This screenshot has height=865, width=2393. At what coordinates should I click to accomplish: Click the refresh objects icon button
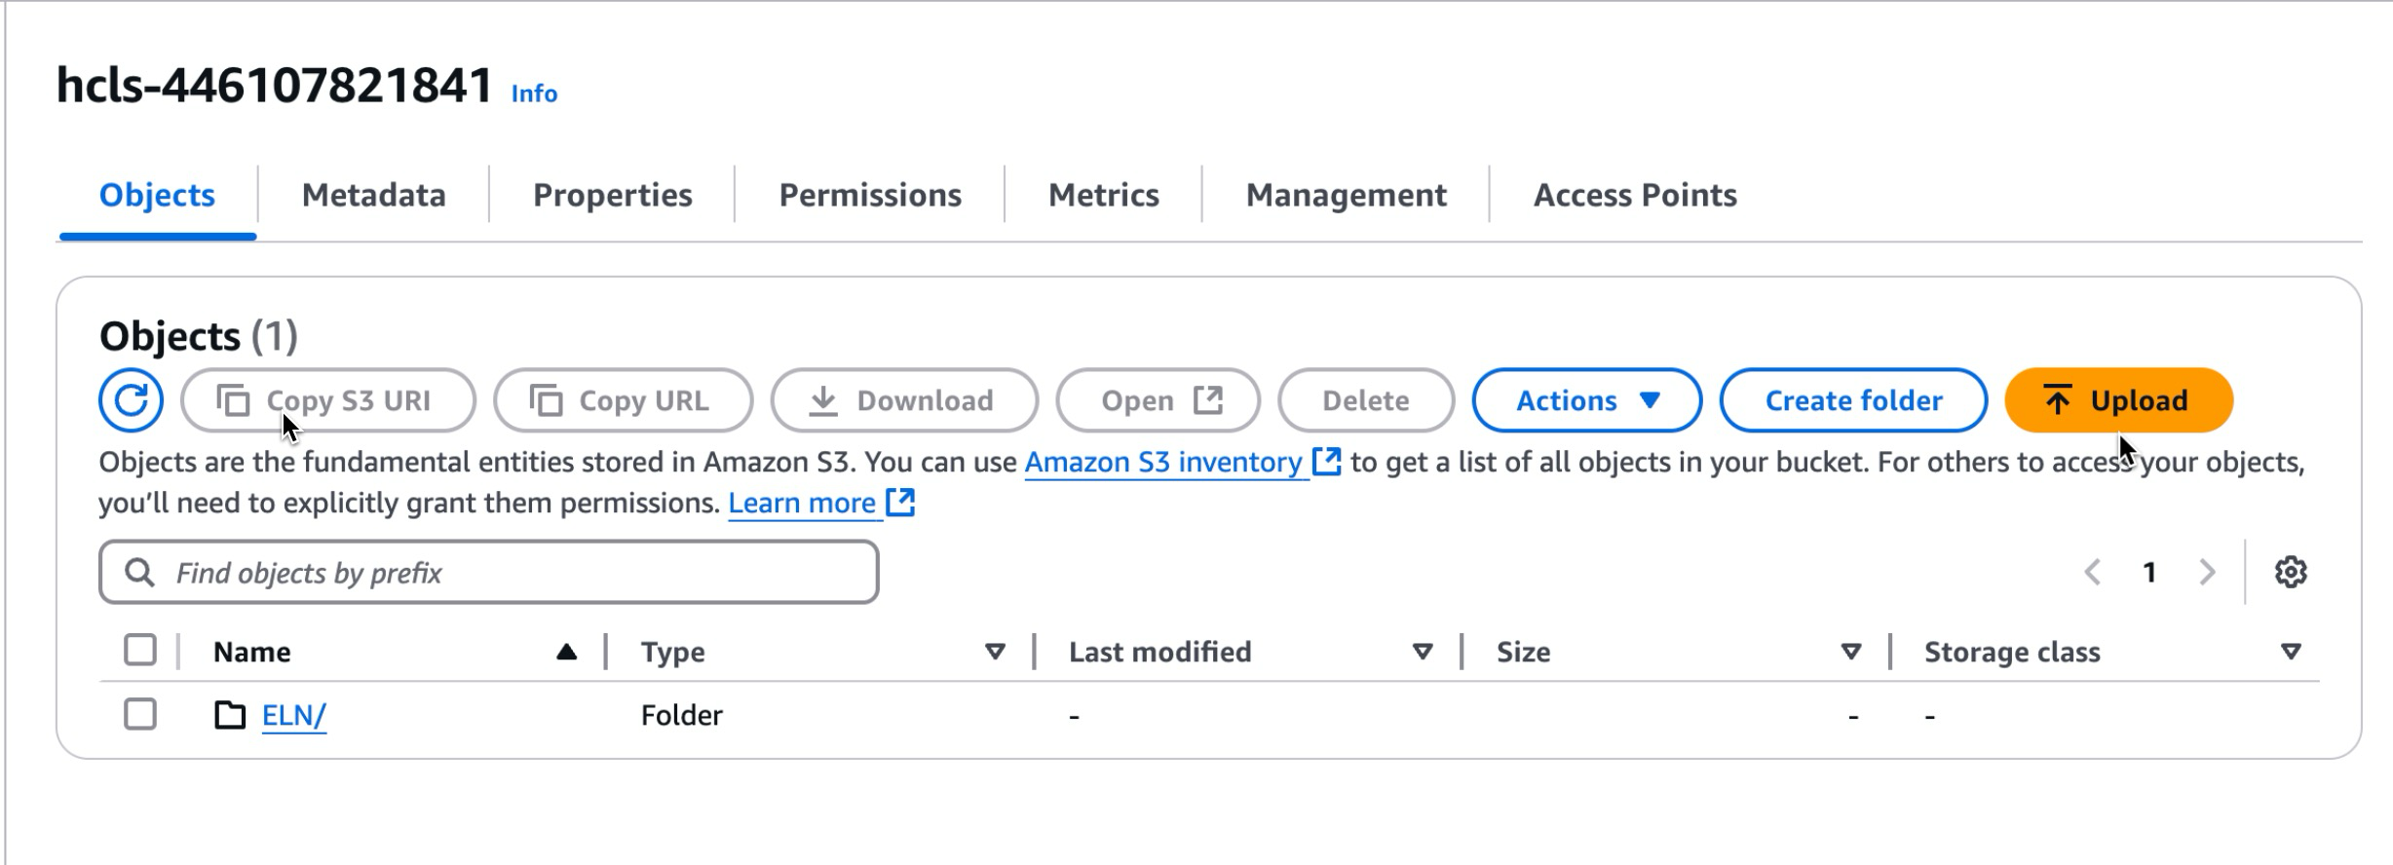click(x=131, y=400)
